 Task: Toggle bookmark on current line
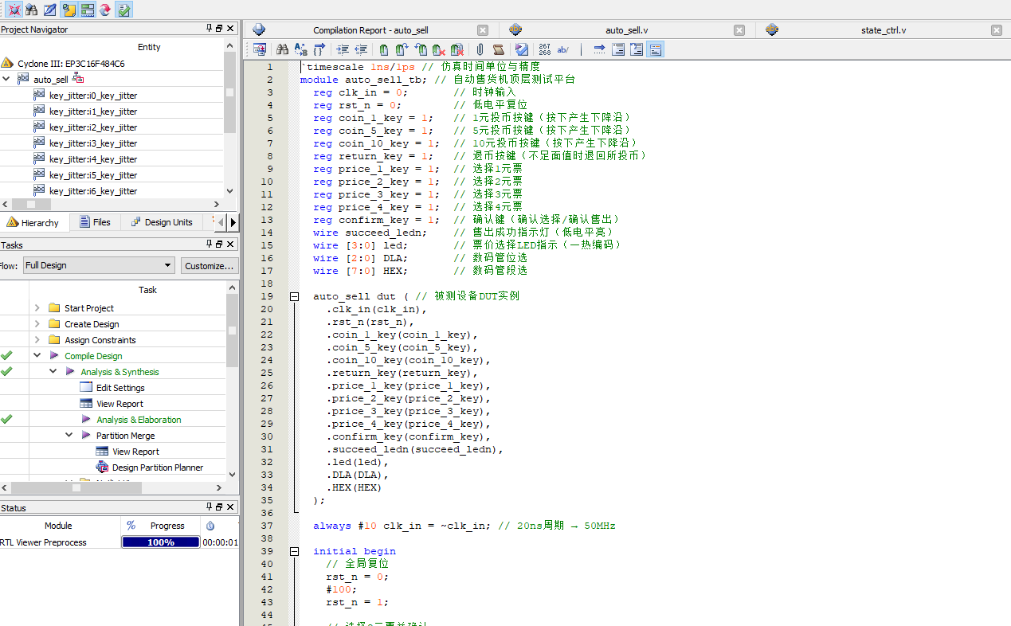(x=383, y=49)
